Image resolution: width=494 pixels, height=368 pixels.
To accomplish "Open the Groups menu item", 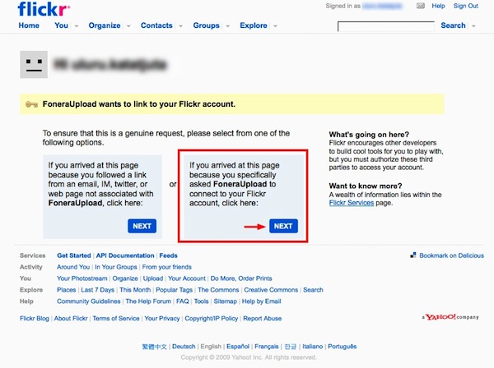I will tap(207, 25).
